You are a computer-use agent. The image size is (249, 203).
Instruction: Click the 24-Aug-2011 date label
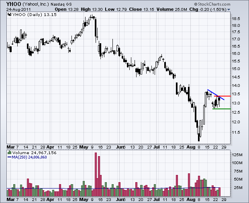click(18, 9)
